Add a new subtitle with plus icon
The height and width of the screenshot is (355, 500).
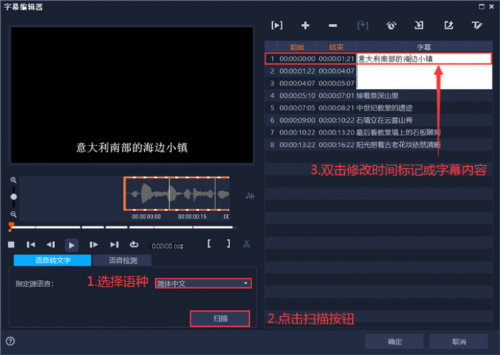click(305, 25)
